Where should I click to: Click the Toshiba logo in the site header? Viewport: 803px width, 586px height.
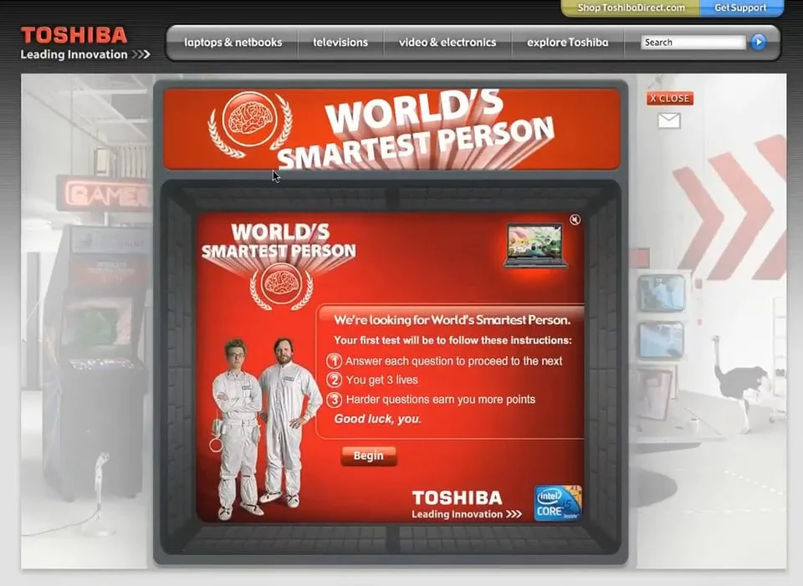coord(84,43)
